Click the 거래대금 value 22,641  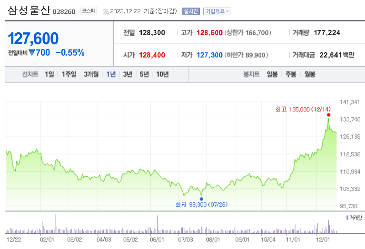point(331,55)
